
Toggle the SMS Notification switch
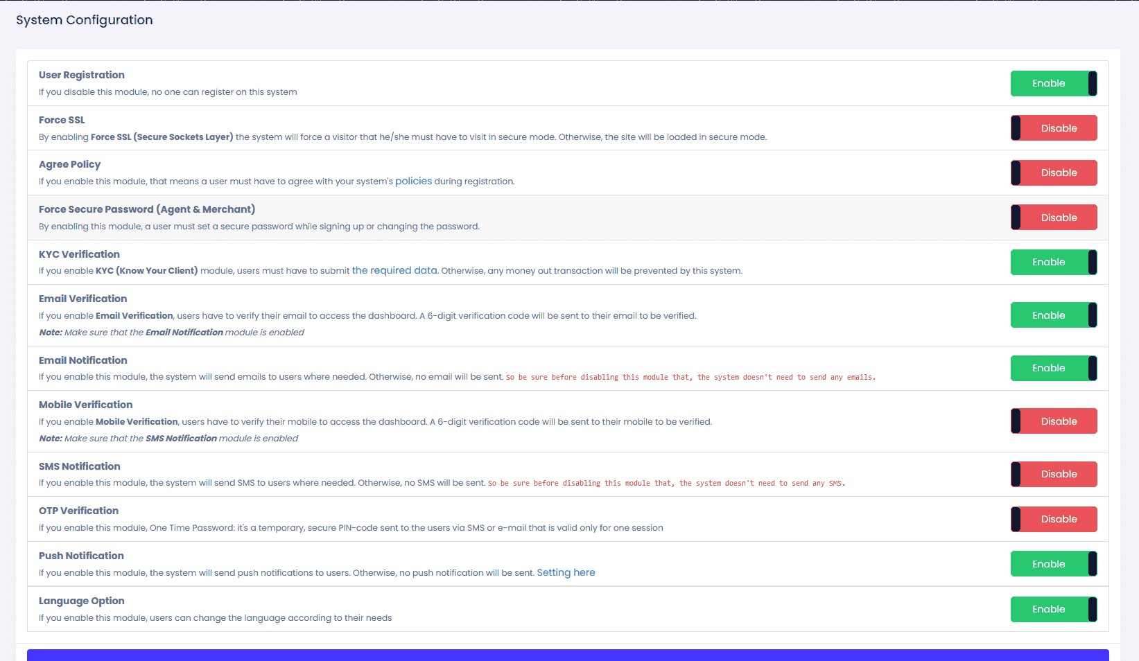pyautogui.click(x=1053, y=474)
